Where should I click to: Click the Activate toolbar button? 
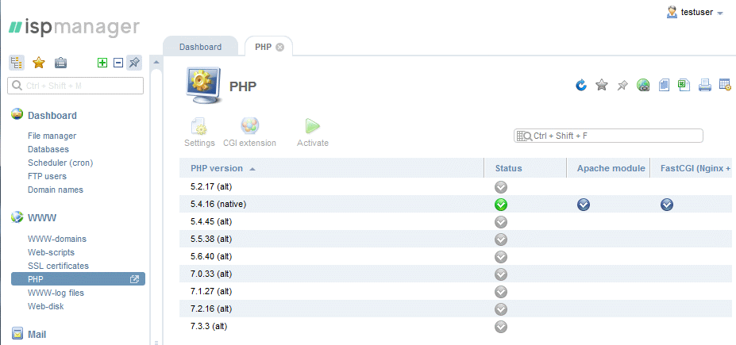tap(313, 132)
